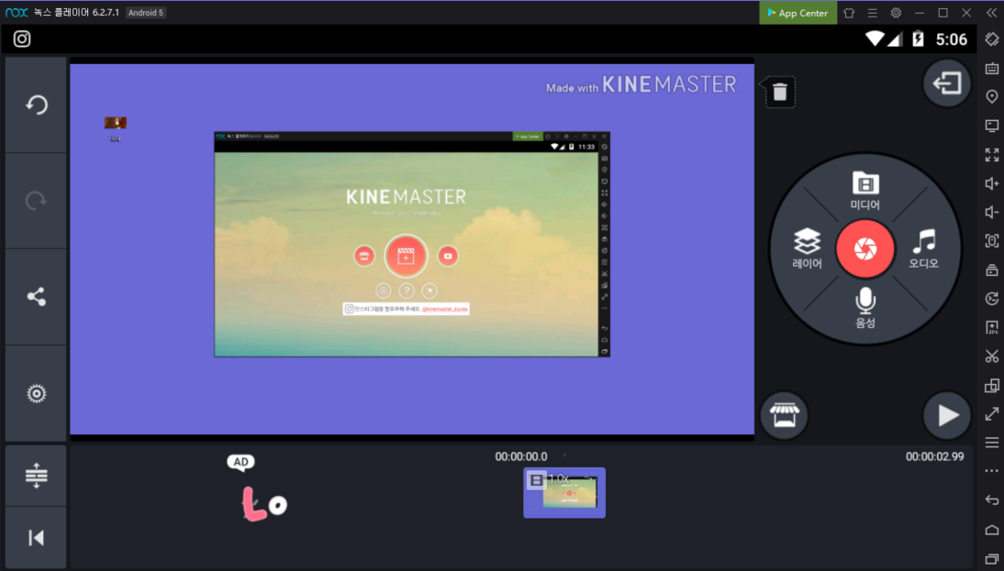The image size is (1004, 571).
Task: Open Android recent apps from sidebar
Action: pos(992,559)
